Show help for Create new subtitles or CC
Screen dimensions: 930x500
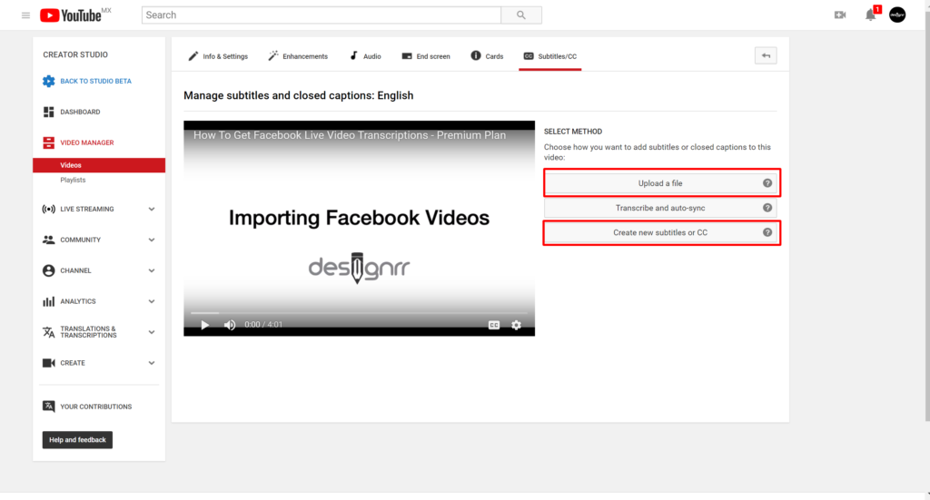767,232
